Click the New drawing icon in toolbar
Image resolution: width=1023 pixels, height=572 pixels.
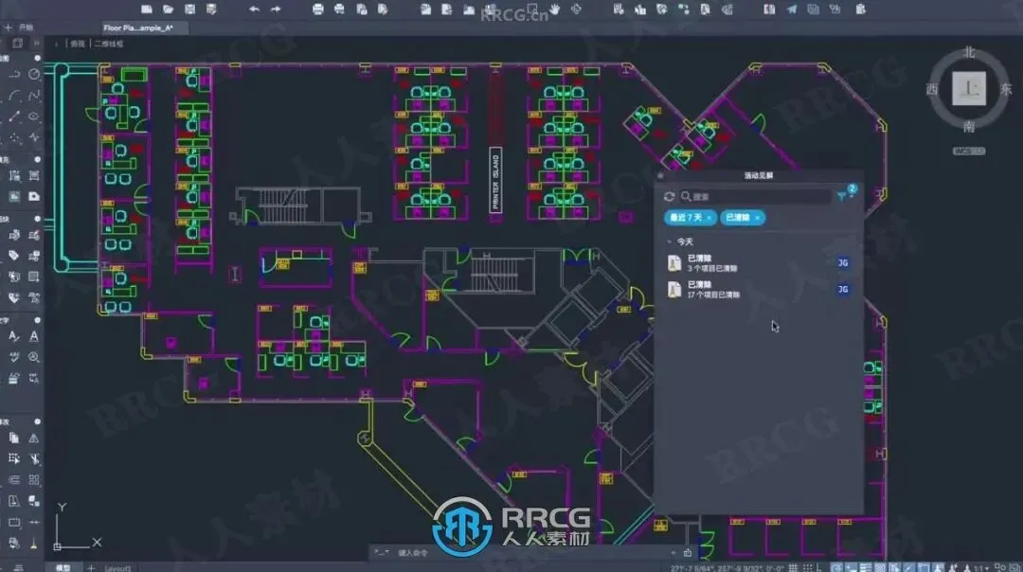[x=147, y=9]
